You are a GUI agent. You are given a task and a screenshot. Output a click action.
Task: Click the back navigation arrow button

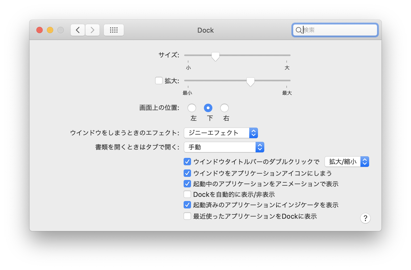(78, 30)
